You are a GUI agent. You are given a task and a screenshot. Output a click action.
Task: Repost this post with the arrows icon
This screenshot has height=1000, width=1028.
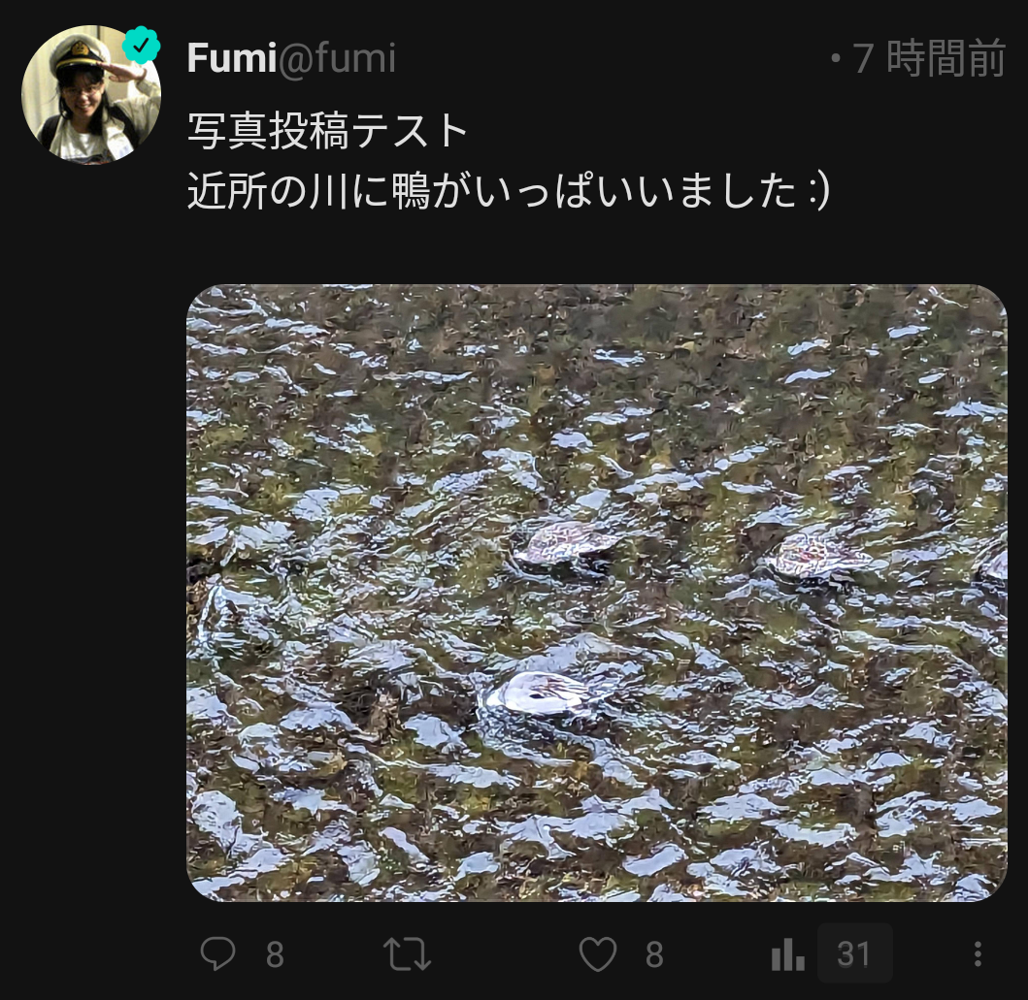pyautogui.click(x=407, y=954)
